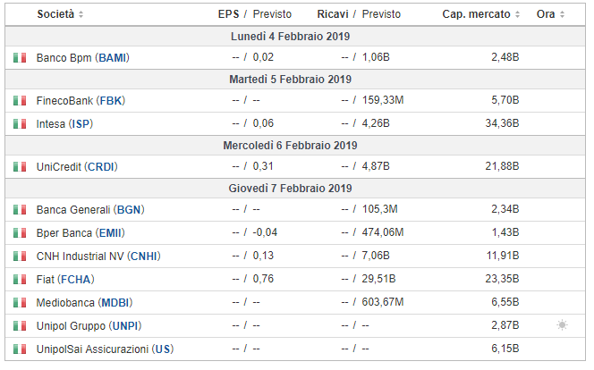Click the Italy flag beside Mediobanca
Screen dimensions: 594x370
20,303
